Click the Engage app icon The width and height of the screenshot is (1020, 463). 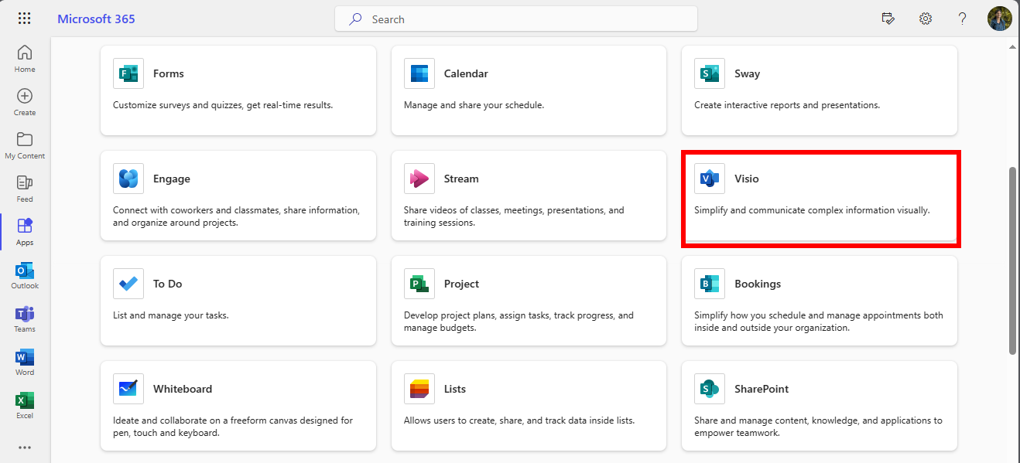click(128, 179)
